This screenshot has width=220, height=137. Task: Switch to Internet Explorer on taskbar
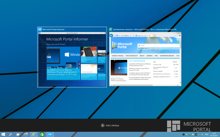tap(34, 135)
